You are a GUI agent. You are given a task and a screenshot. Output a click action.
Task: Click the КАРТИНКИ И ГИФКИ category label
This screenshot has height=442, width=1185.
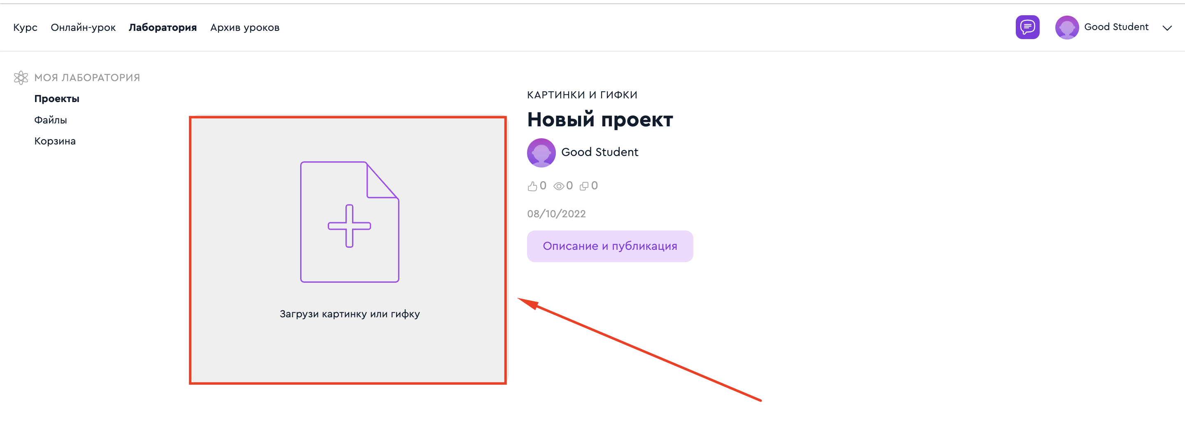pyautogui.click(x=582, y=95)
